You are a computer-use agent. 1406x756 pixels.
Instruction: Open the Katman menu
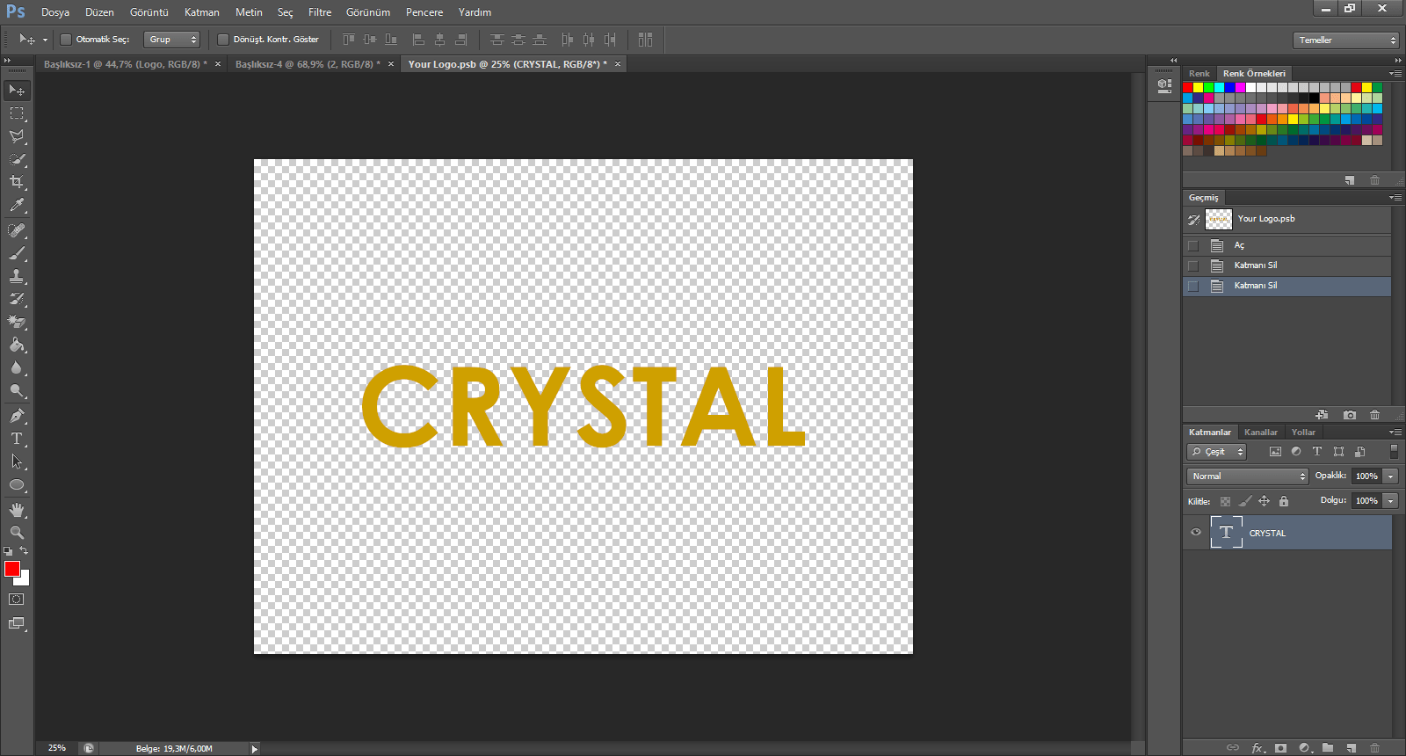coord(202,12)
